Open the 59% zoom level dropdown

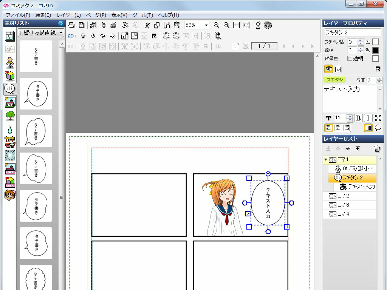tap(206, 25)
